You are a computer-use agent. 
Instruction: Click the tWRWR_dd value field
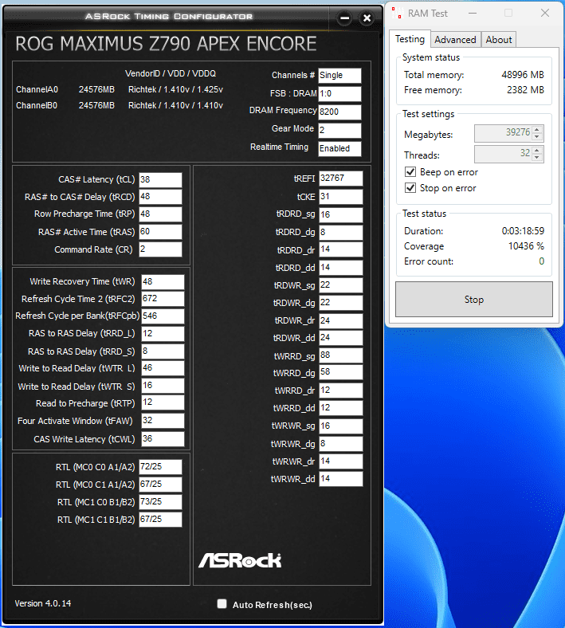coord(341,479)
